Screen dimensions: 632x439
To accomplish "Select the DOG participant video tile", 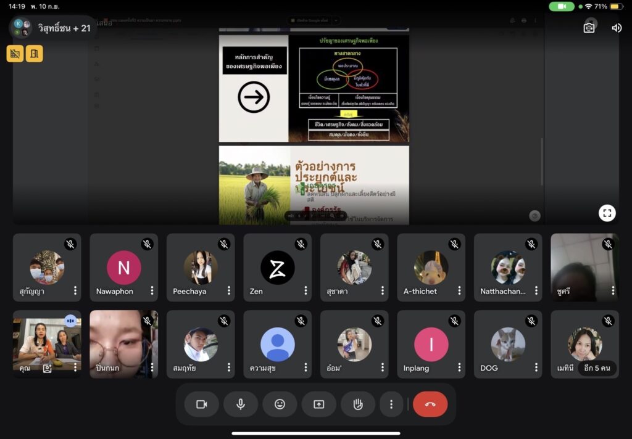I will (x=507, y=343).
